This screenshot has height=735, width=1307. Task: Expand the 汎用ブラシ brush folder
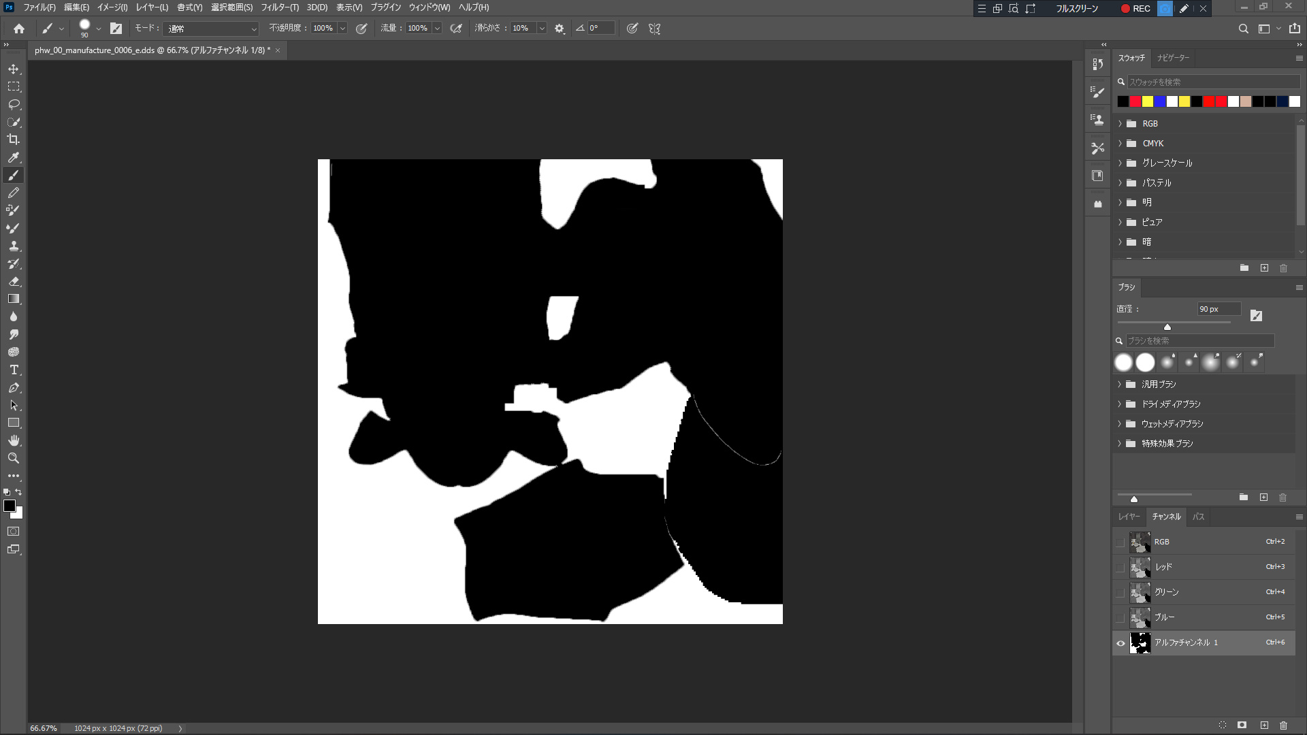pos(1119,385)
